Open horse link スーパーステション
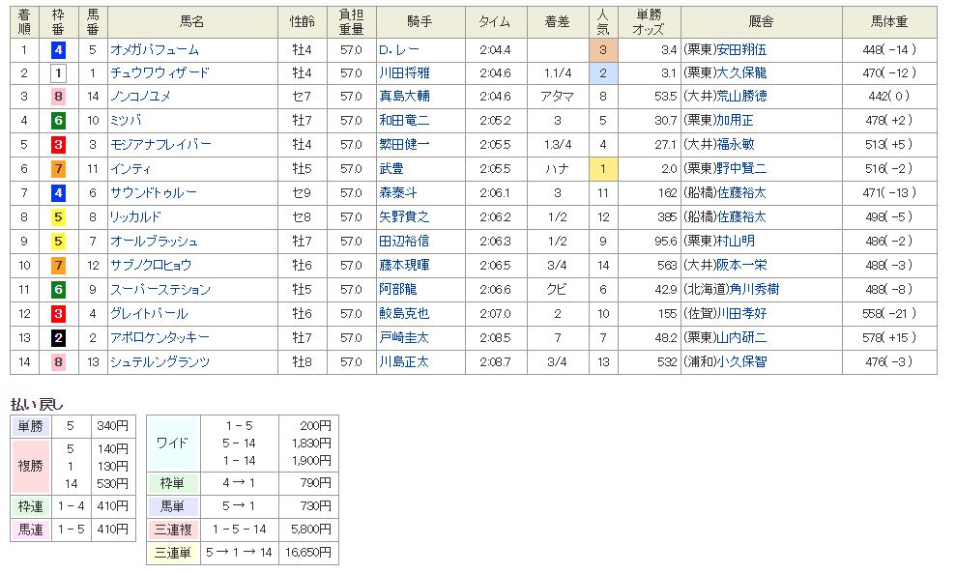Image resolution: width=956 pixels, height=573 pixels. [160, 290]
